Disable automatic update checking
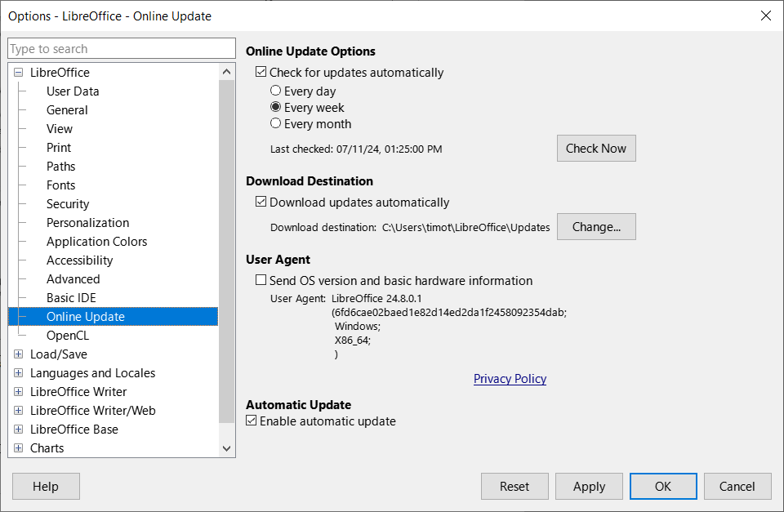Viewport: 784px width, 512px height. [261, 72]
